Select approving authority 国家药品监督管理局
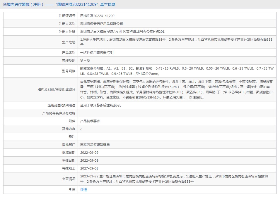The height and width of the screenshot is (197, 280). 95,145
